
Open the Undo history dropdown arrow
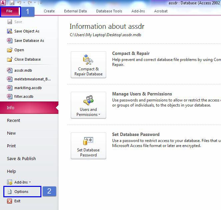coord(24,3)
